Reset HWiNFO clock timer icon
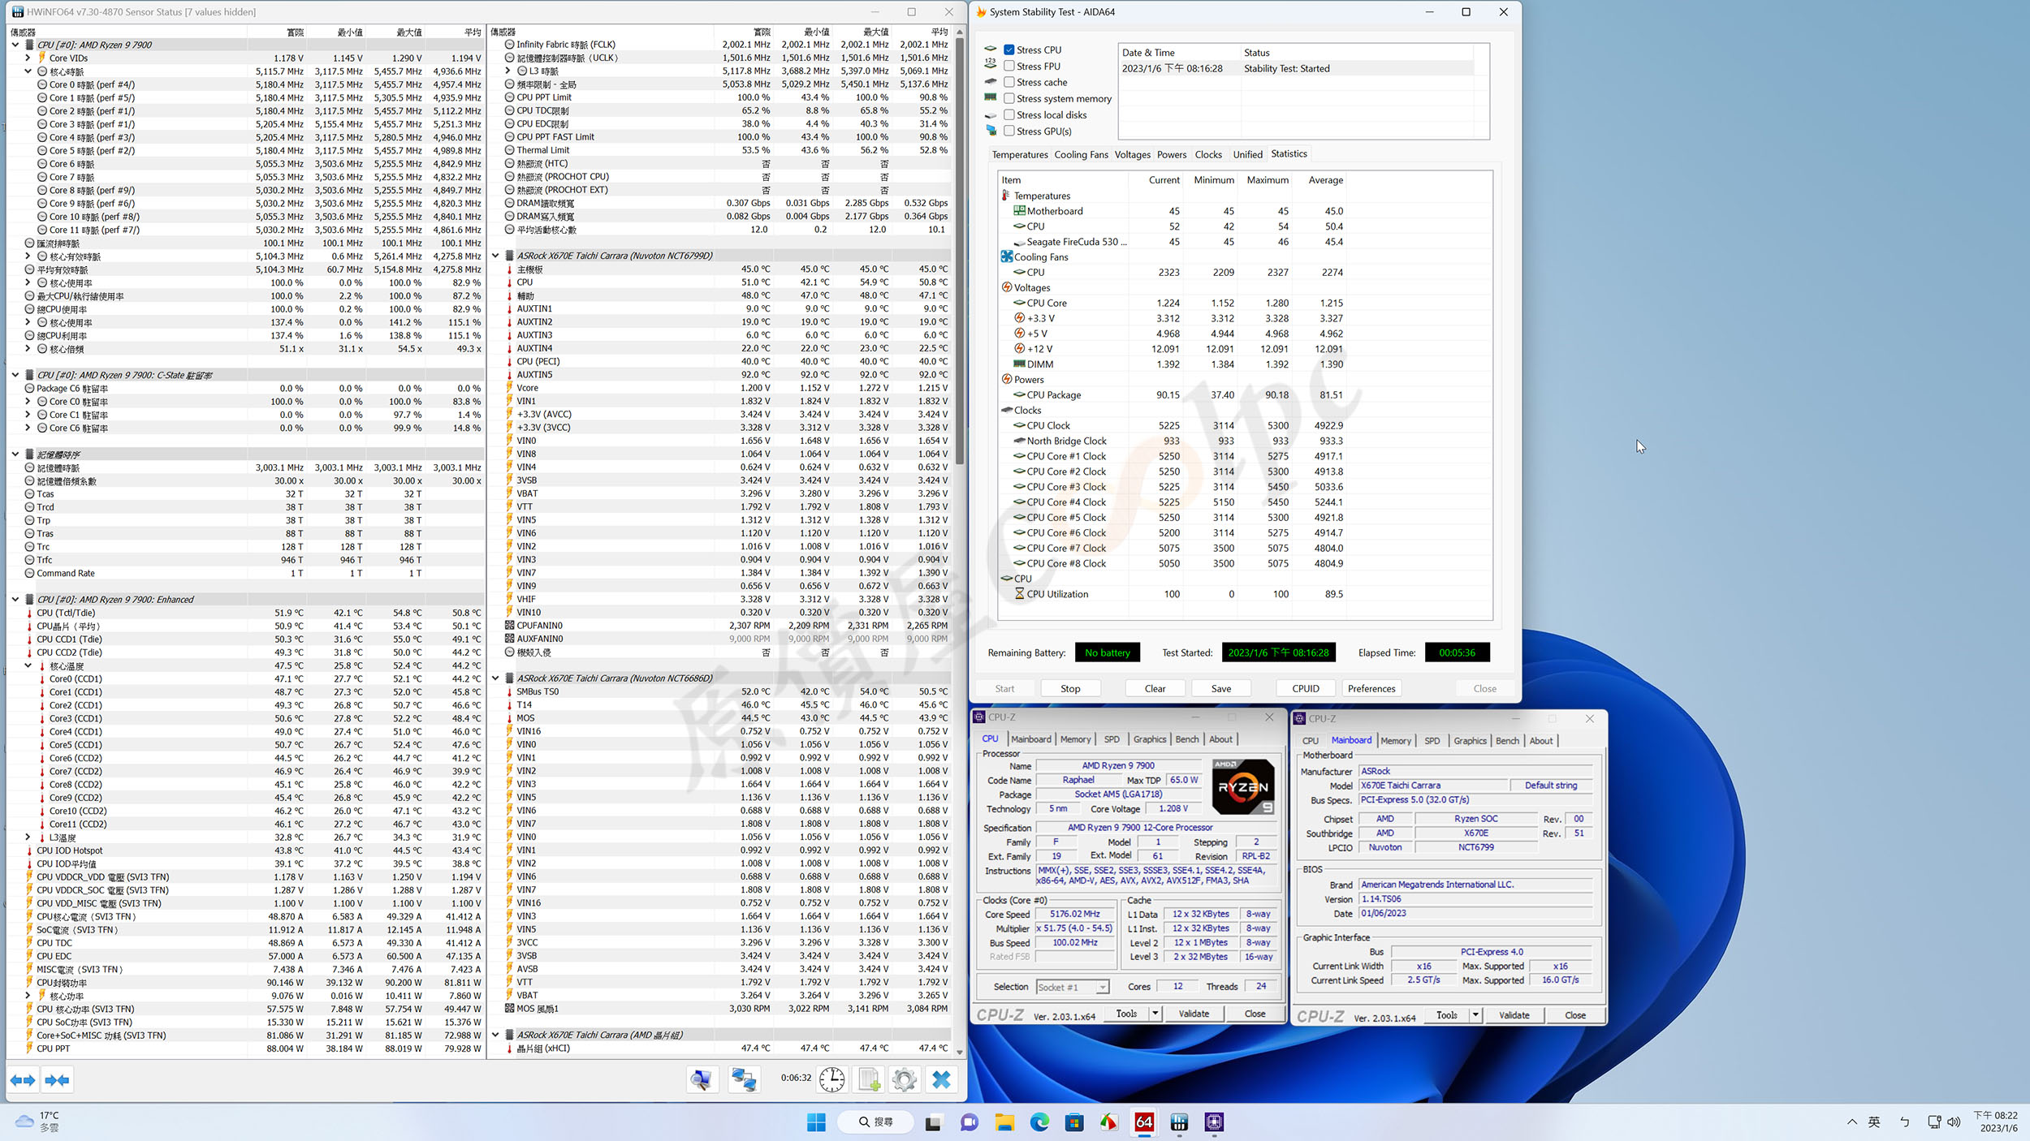 pos(831,1079)
